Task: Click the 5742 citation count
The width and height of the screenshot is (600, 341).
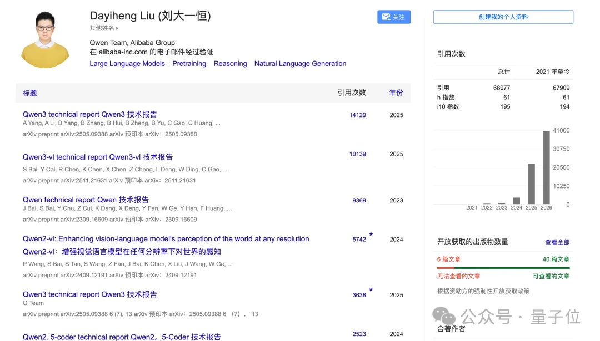Action: (359, 240)
